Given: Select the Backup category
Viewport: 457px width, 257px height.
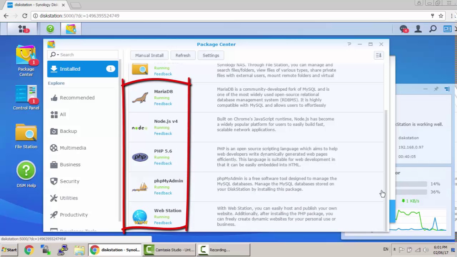Looking at the screenshot, I should coord(82,131).
